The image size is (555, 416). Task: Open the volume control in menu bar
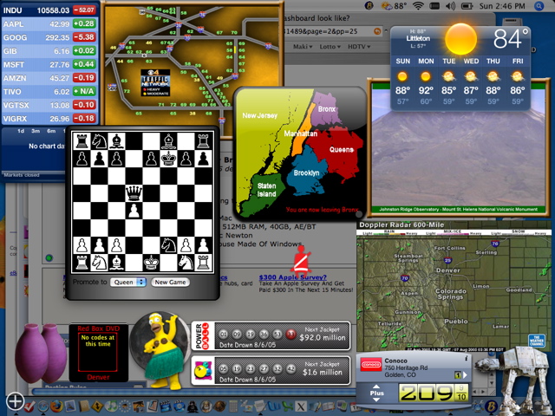(x=450, y=6)
